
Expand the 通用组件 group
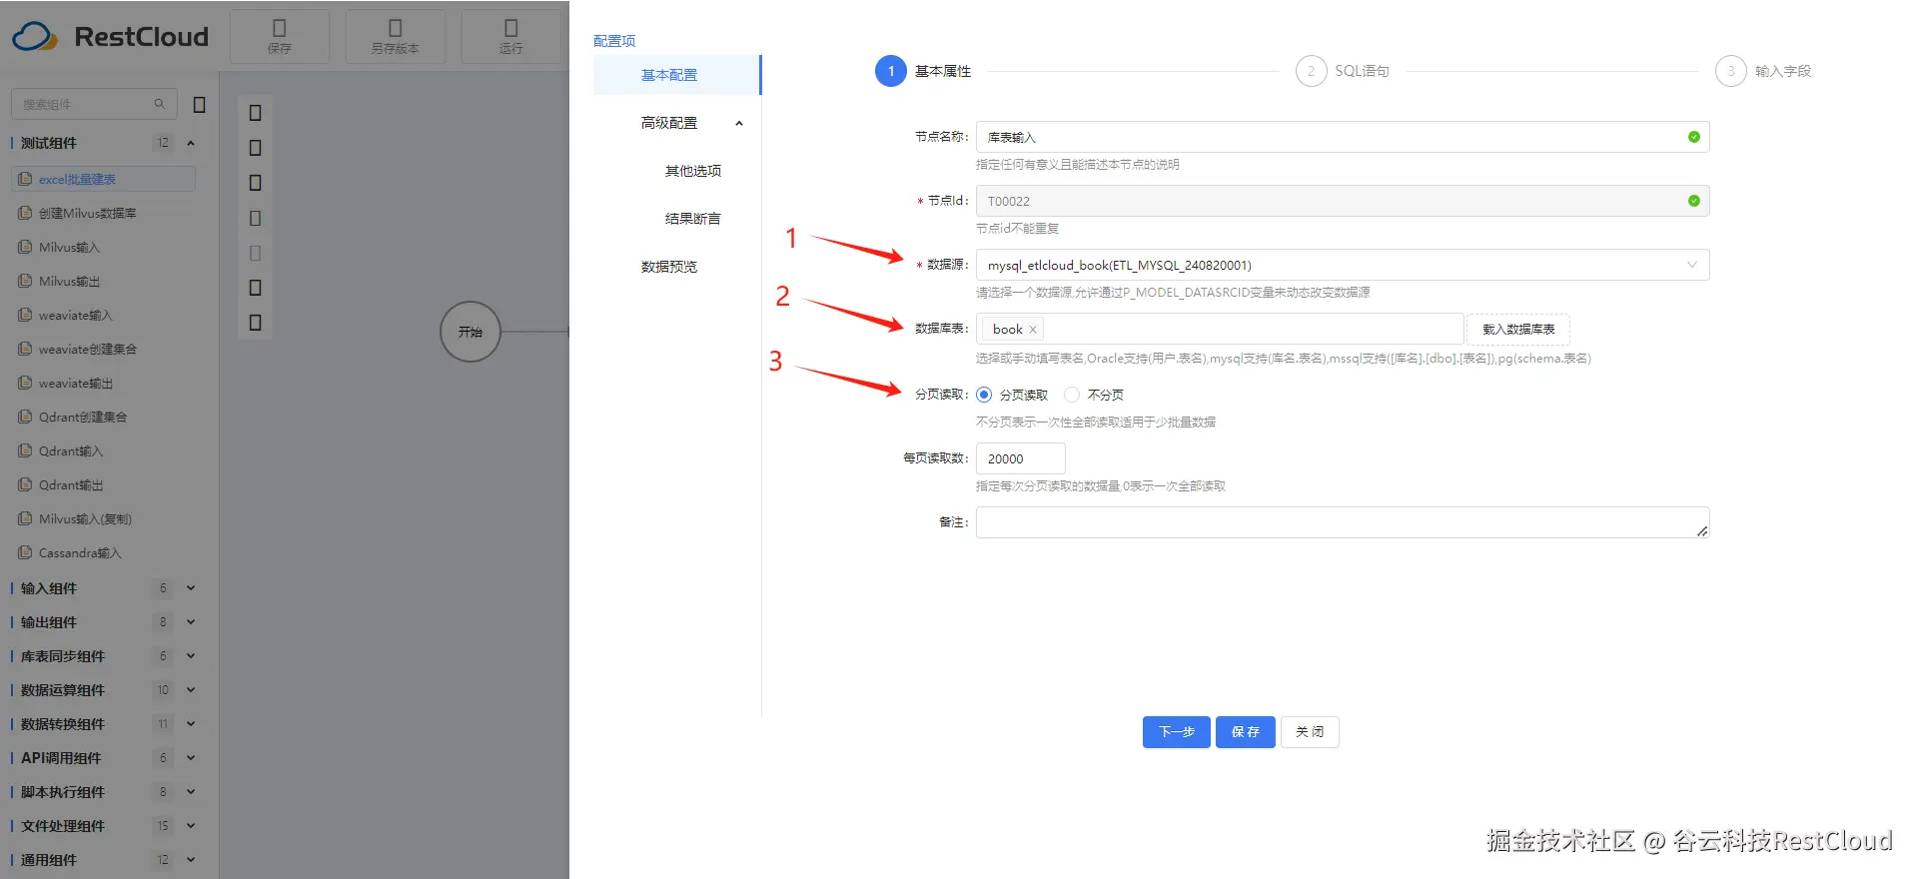191,860
